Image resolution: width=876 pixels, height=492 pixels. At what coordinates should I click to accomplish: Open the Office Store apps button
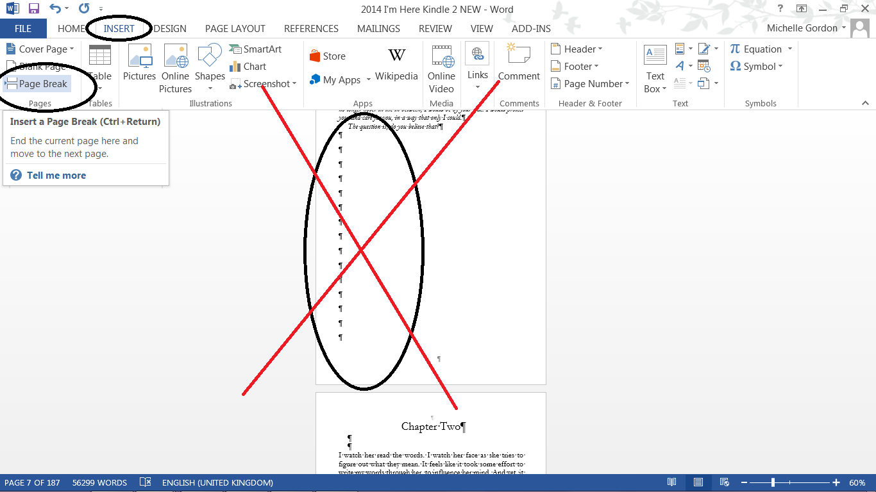pyautogui.click(x=328, y=56)
